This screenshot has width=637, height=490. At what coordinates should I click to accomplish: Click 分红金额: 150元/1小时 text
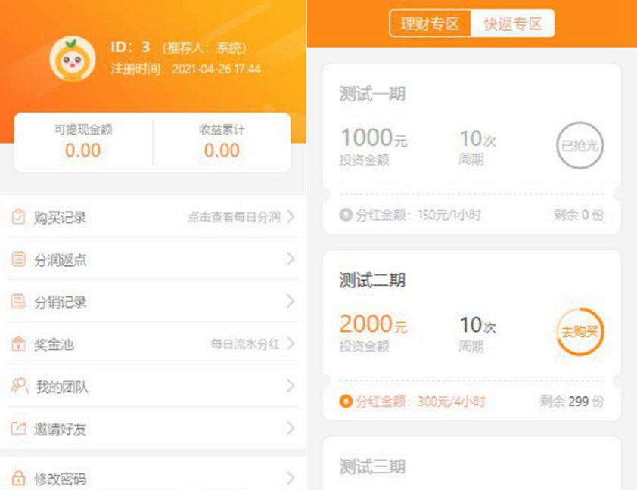tap(419, 215)
